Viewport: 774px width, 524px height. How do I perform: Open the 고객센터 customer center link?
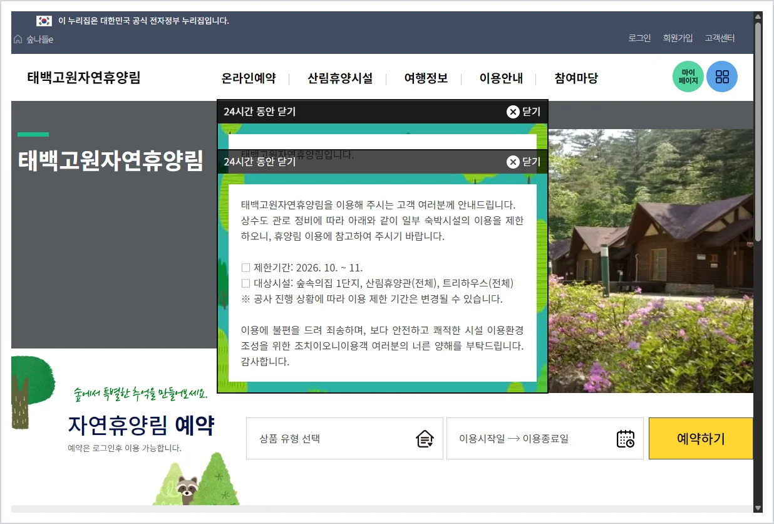click(x=720, y=38)
